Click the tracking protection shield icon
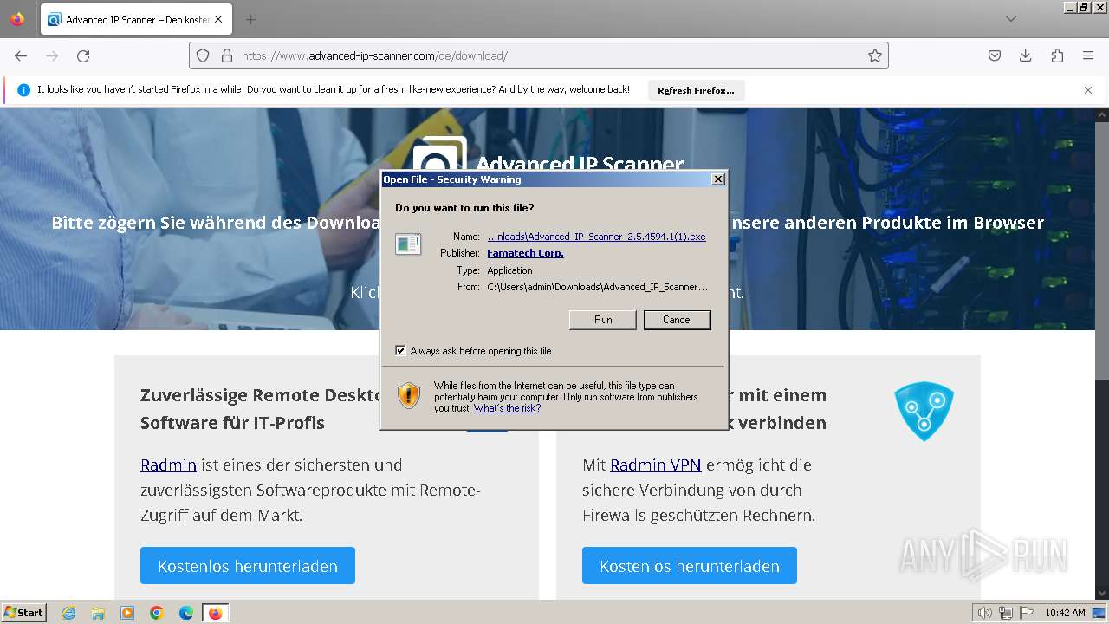 (x=203, y=55)
